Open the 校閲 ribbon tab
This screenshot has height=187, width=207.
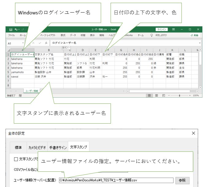point(83,35)
